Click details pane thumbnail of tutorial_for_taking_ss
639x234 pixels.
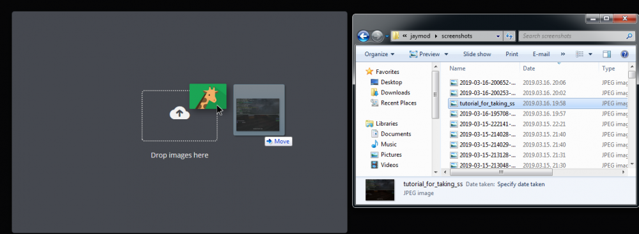pos(380,189)
